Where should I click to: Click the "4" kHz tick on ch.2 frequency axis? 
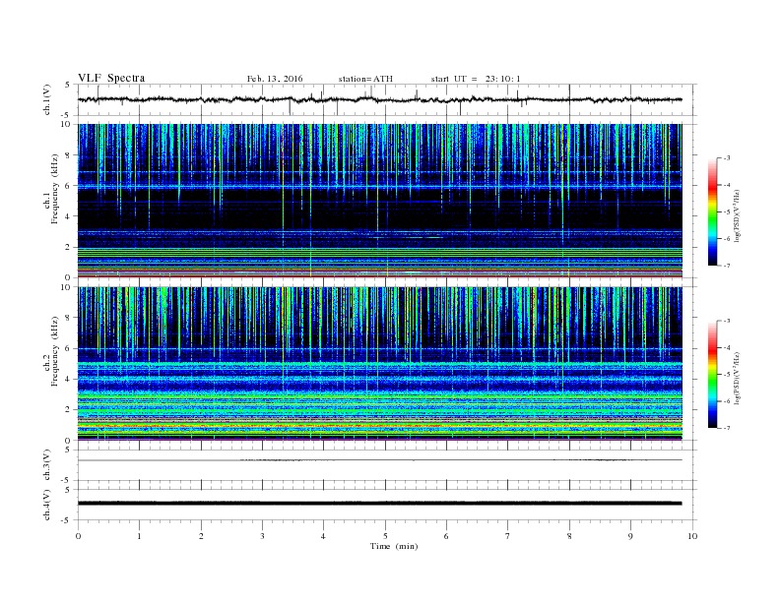69,379
